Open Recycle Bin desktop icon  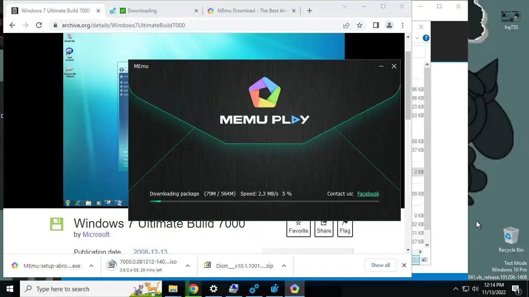511,239
